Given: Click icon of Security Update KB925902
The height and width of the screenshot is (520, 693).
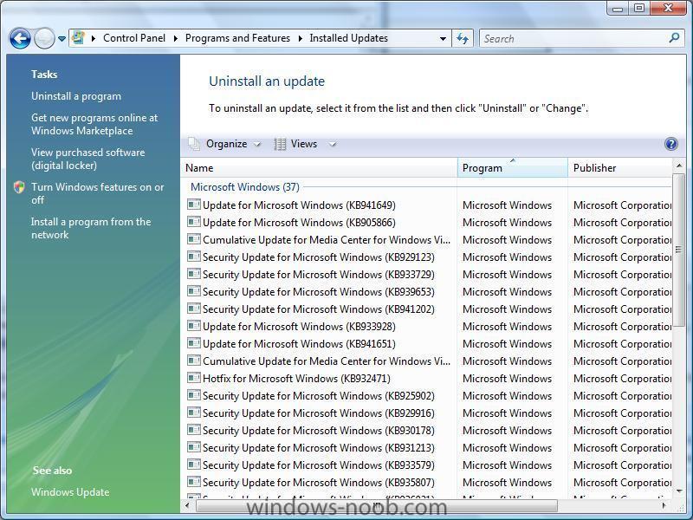Looking at the screenshot, I should click(x=193, y=395).
